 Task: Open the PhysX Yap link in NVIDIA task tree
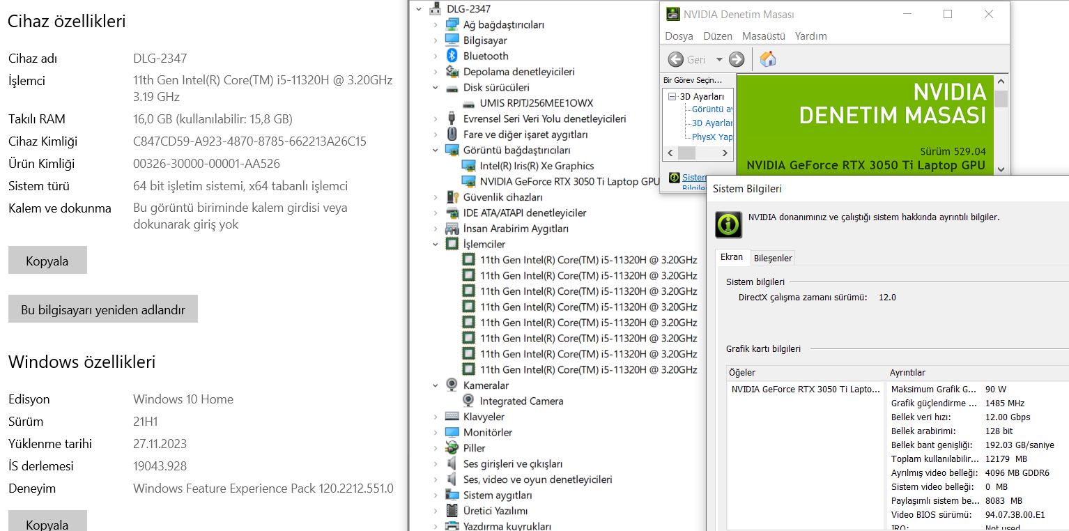click(x=712, y=137)
